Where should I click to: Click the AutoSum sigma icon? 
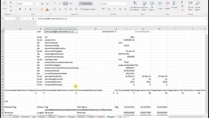(x=182, y=2)
